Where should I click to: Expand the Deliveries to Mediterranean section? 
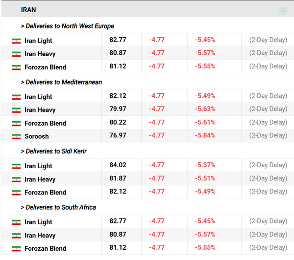(x=61, y=82)
